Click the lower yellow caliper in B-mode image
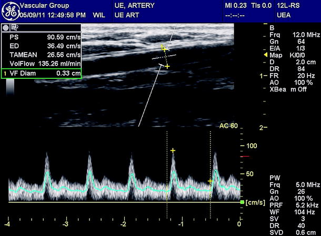This screenshot has width=321, height=236. coord(167,66)
